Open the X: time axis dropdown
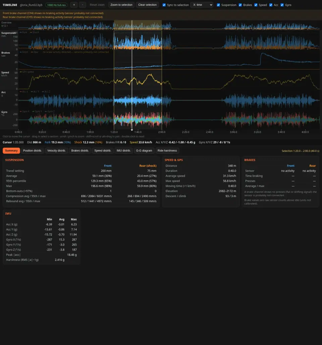322x345 pixels. click(x=202, y=5)
